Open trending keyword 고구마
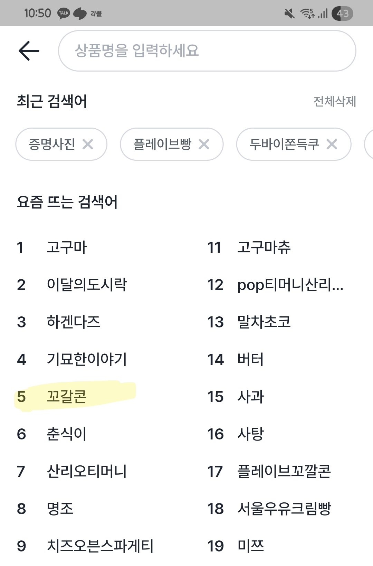This screenshot has width=373, height=566. click(x=67, y=248)
